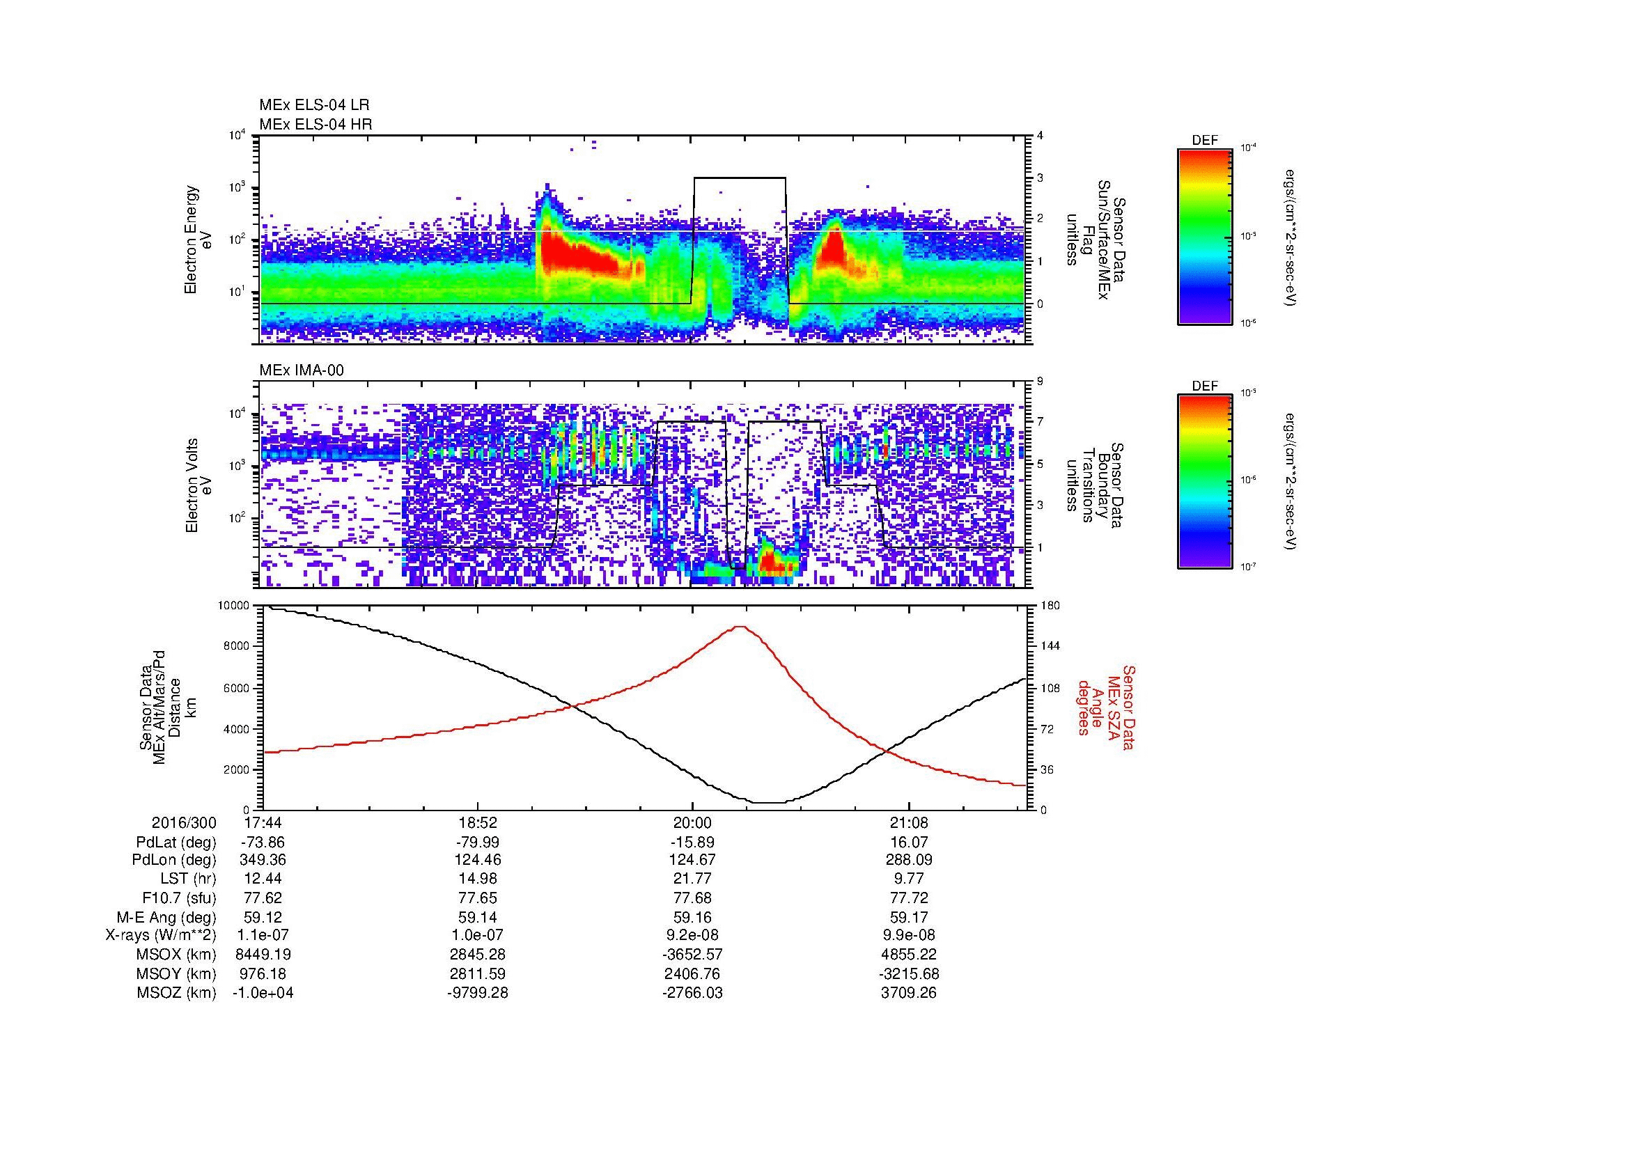Click the altitude axis tick '10000'

233,606
